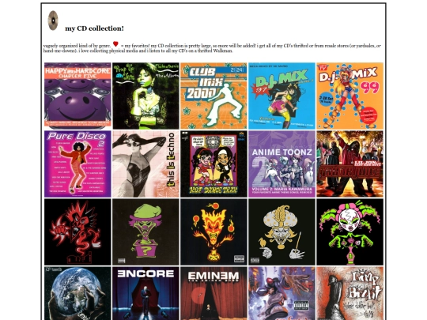
Task: Click the D.J. Mix 99 album cover
Action: (350, 96)
